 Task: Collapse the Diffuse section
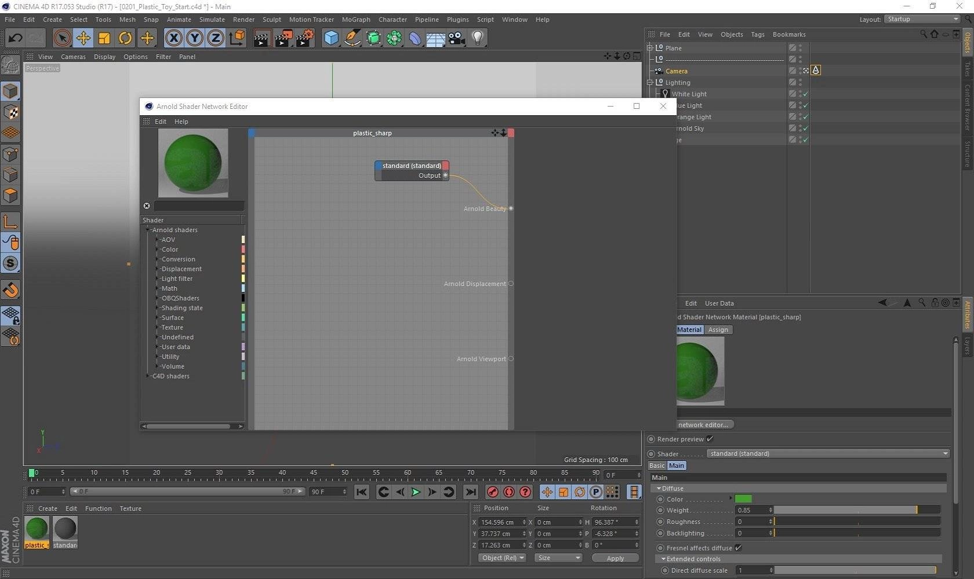(x=659, y=488)
